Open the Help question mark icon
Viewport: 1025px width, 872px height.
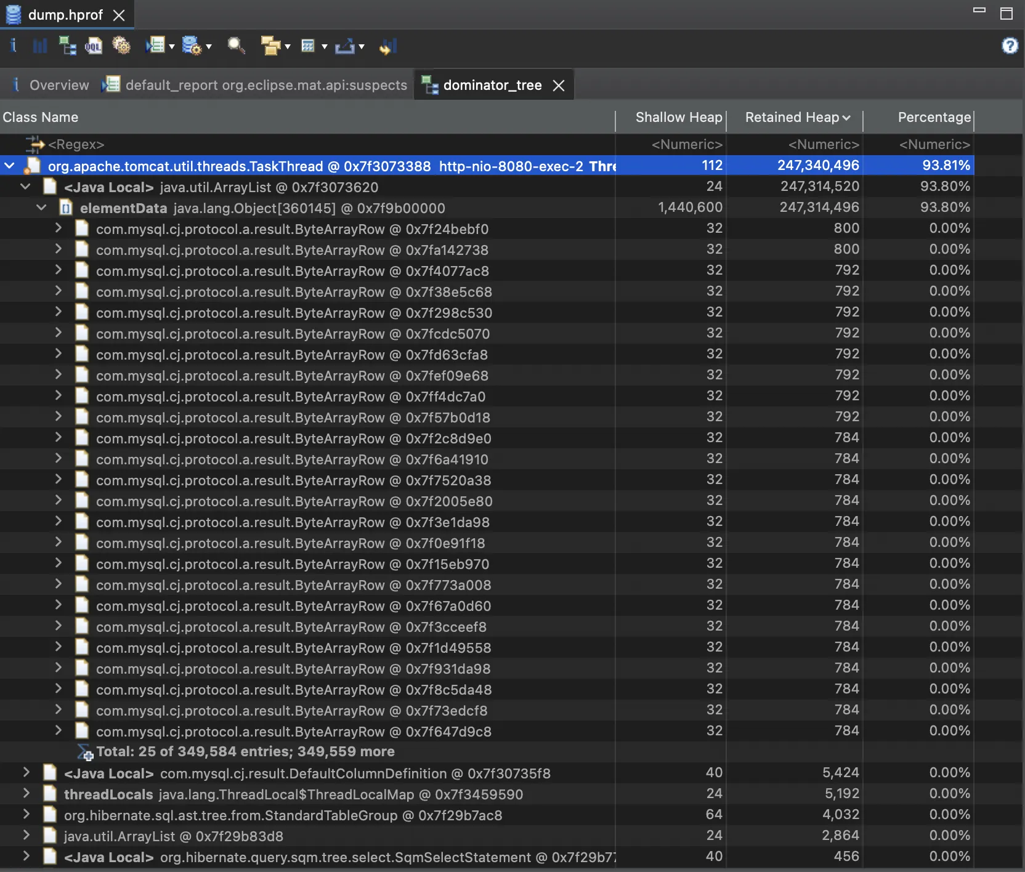1010,46
